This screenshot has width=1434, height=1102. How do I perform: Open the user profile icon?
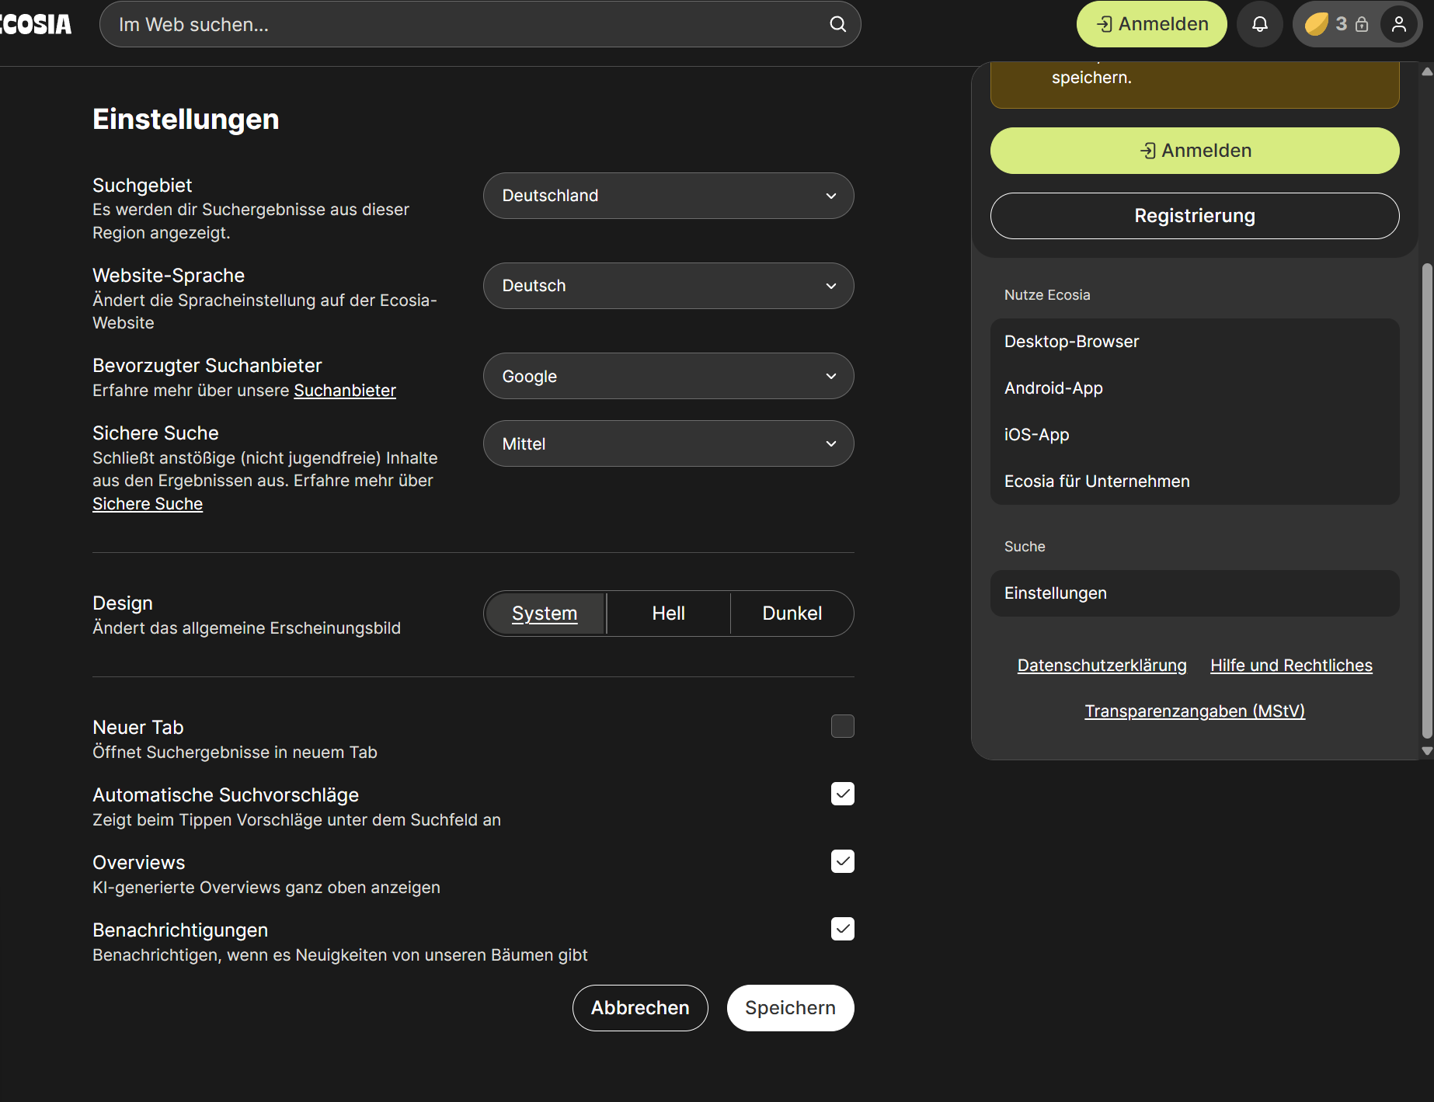point(1398,24)
